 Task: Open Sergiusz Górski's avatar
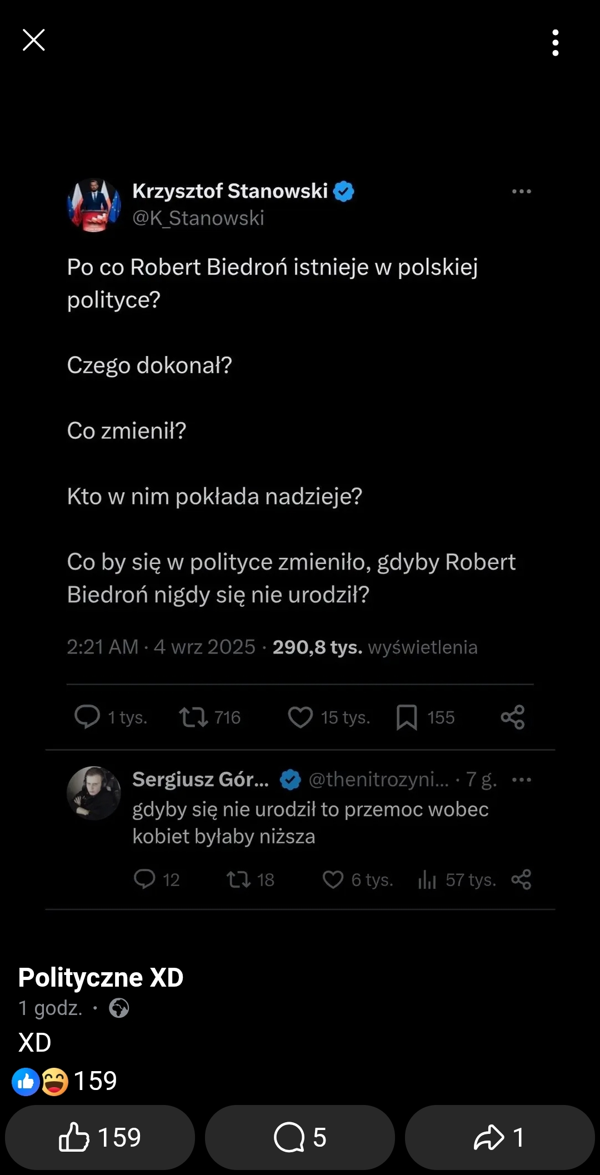94,793
